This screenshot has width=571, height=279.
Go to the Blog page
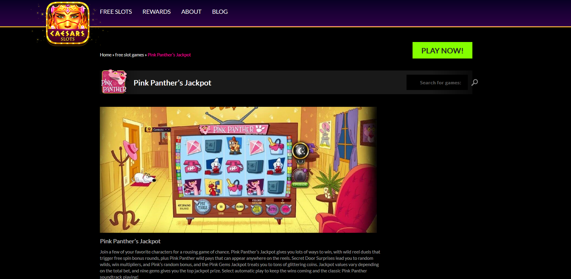[220, 12]
